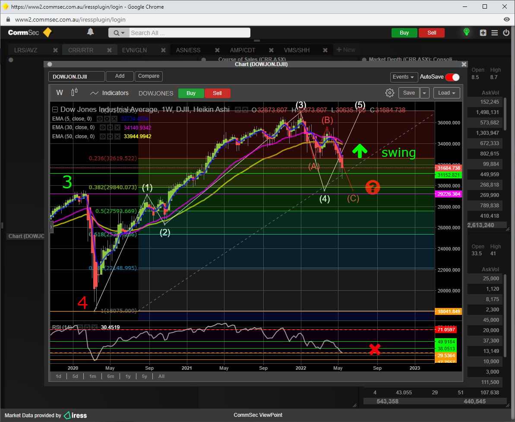Set the chart range to 5y
515x422 pixels.
[x=145, y=376]
